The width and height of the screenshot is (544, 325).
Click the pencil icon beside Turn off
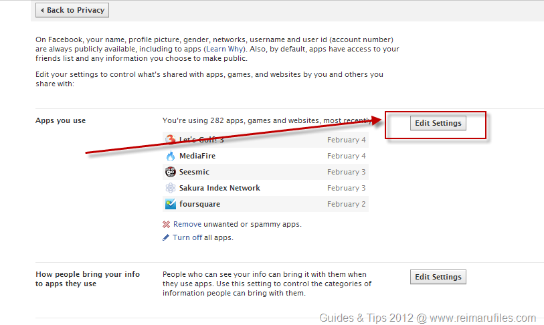pos(167,237)
